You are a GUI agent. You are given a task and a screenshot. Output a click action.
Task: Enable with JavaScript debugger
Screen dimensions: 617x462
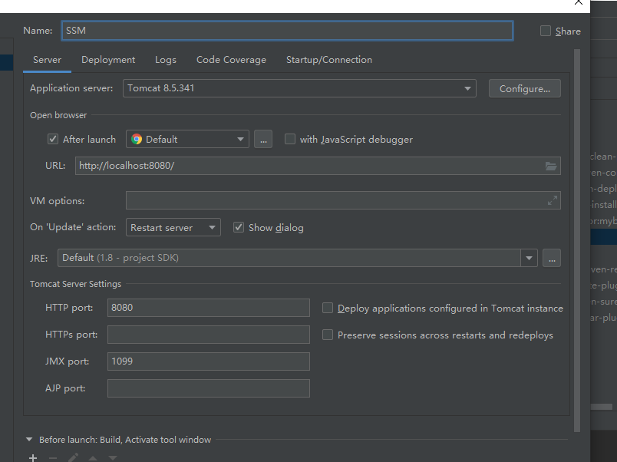pyautogui.click(x=290, y=139)
